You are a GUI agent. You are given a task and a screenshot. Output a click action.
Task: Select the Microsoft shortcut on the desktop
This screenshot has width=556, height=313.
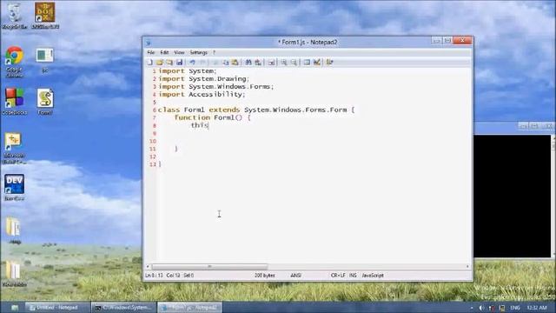click(14, 149)
